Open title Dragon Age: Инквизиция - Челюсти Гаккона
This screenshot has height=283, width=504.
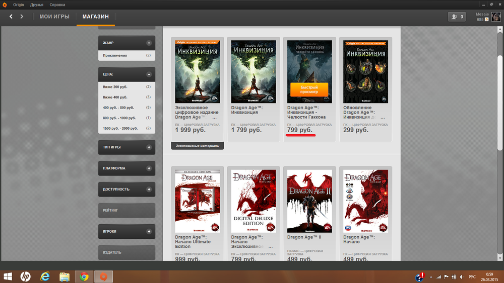[306, 113]
